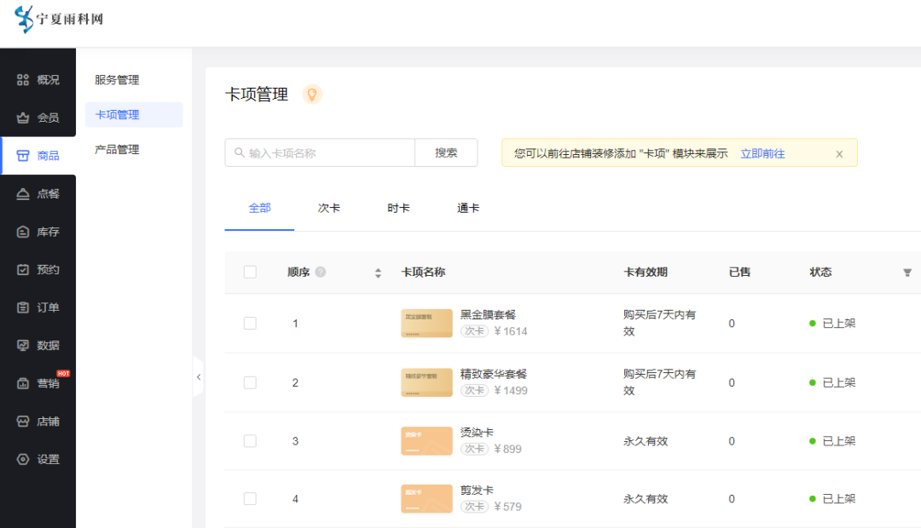Follow the 立即前往 link
921x528 pixels.
pos(762,153)
